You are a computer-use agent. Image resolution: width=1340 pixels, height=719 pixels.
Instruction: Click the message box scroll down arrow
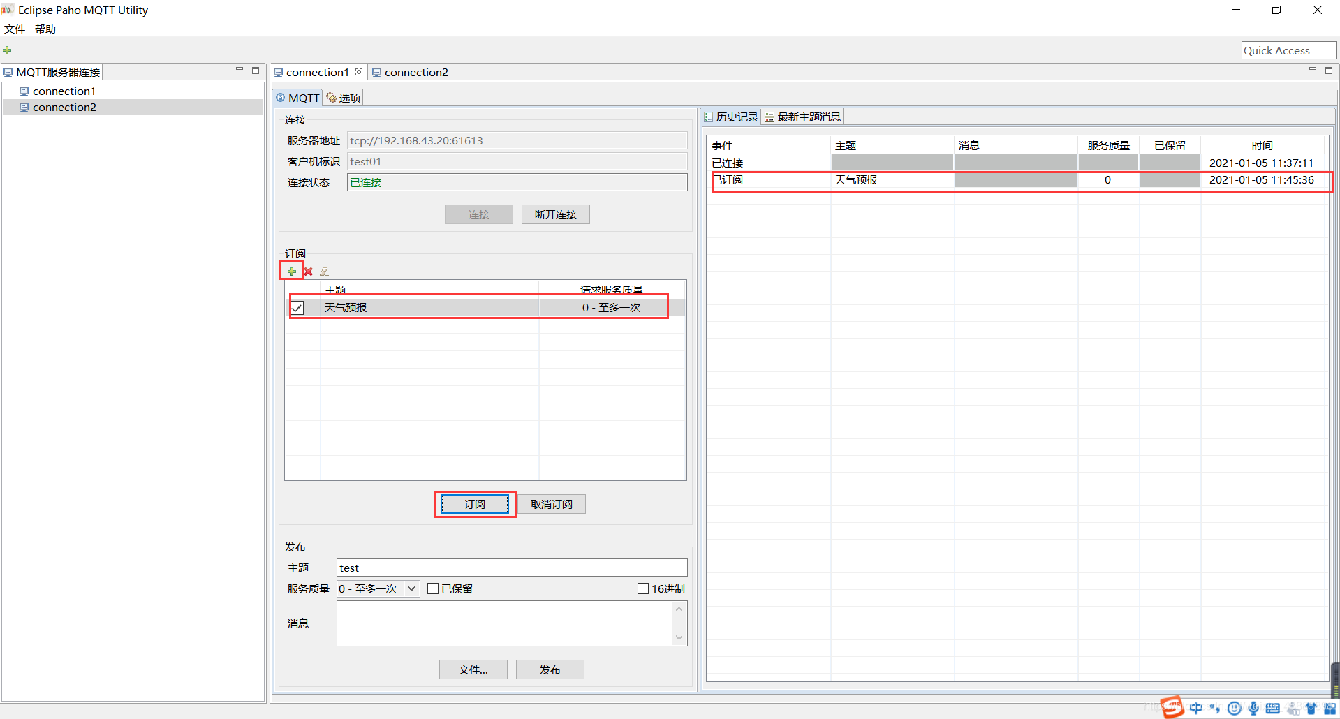(679, 637)
